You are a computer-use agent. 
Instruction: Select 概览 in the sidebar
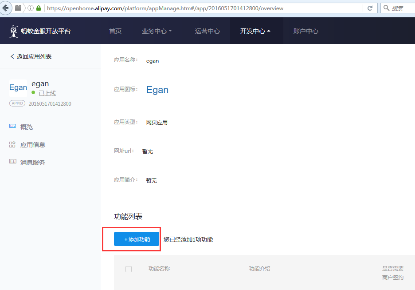point(27,127)
